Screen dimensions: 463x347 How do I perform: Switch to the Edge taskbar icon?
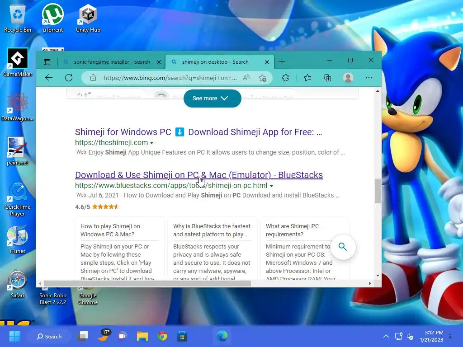click(222, 336)
